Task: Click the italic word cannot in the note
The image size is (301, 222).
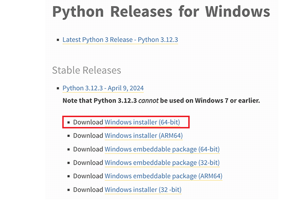Action: 149,101
